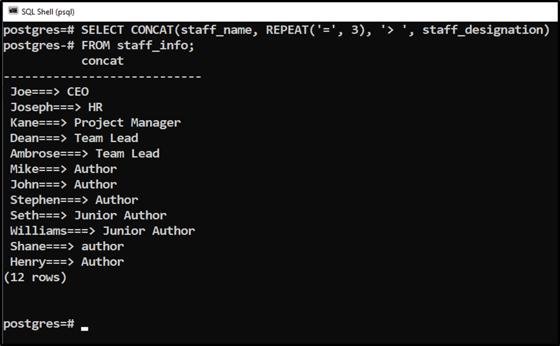
Task: Click the last postgres=# prompt
Action: pos(39,324)
